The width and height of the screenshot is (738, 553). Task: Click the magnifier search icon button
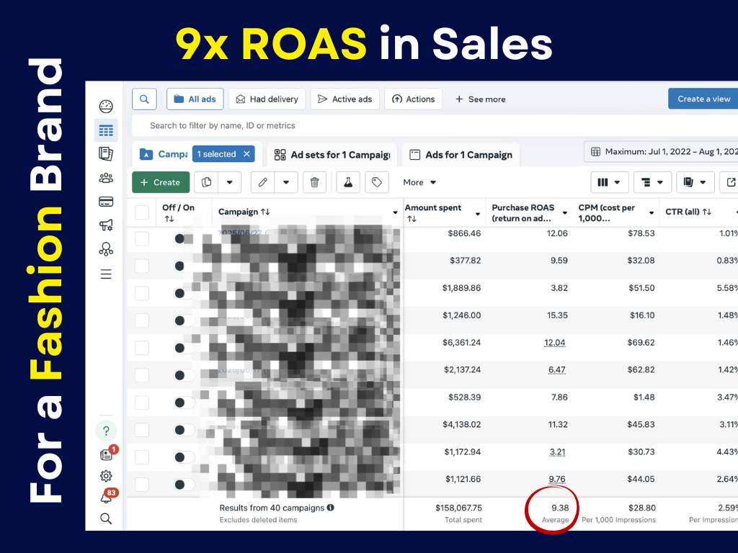click(x=144, y=99)
